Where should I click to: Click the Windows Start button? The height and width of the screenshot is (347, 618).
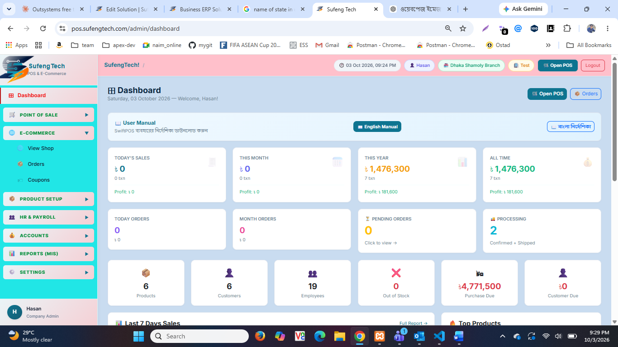pos(138,336)
